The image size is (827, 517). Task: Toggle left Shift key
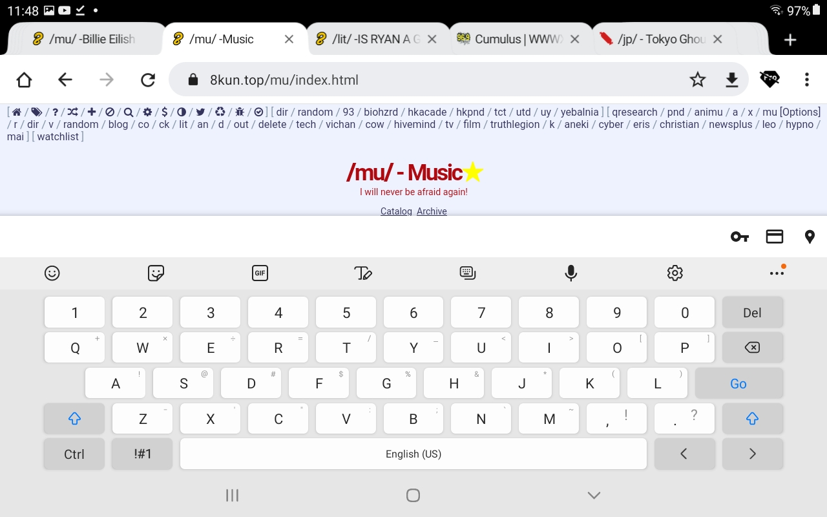point(74,419)
